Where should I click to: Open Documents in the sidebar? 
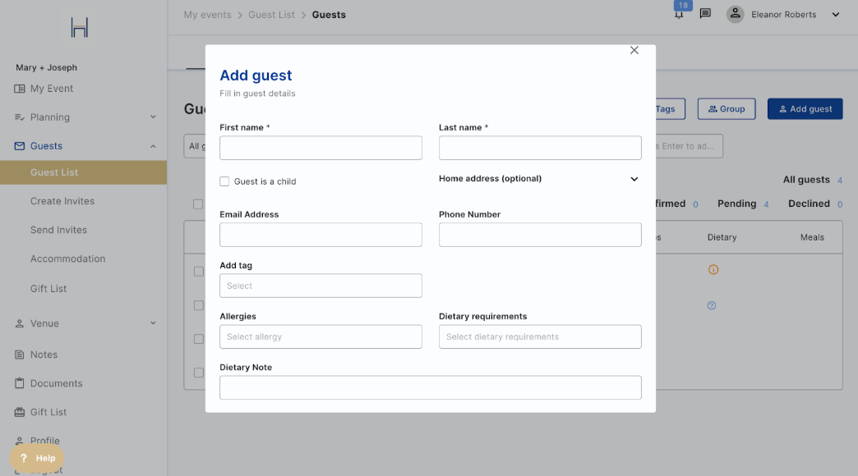(56, 383)
